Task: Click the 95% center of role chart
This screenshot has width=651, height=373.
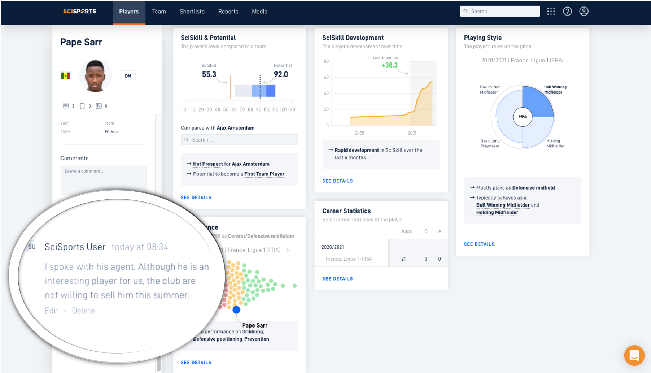Action: 523,117
